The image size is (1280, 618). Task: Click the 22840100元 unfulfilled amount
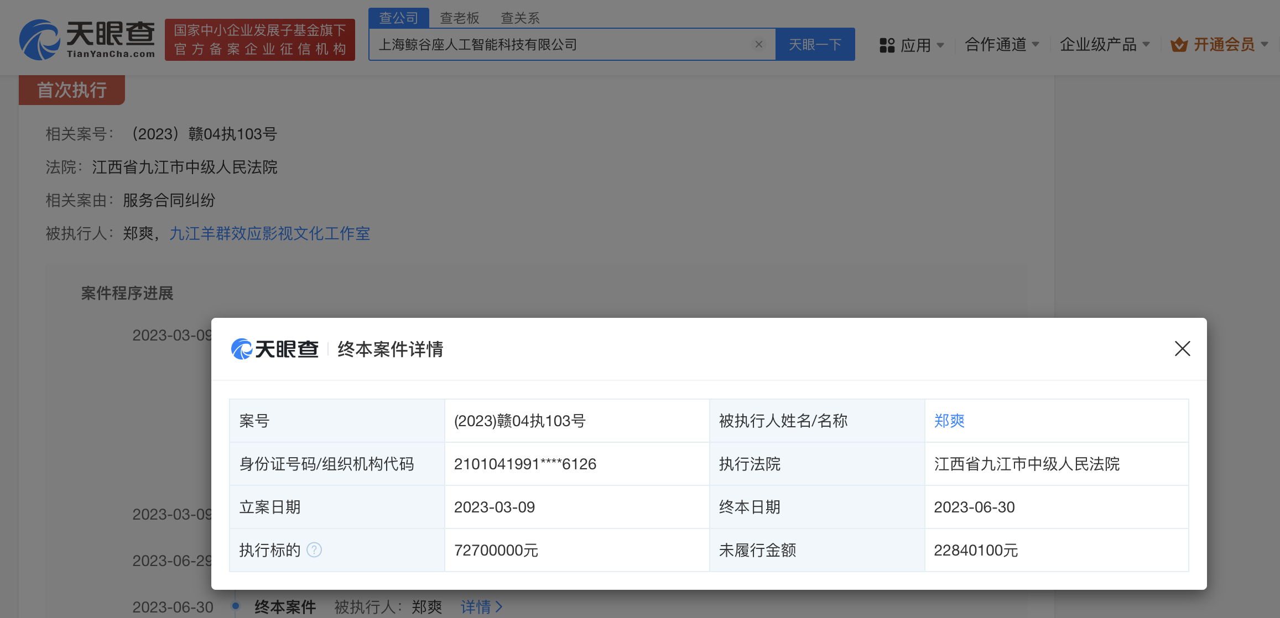point(976,551)
